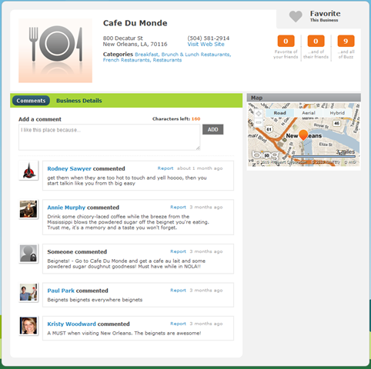Open the Restaurants category link
The height and width of the screenshot is (369, 371).
click(x=167, y=60)
